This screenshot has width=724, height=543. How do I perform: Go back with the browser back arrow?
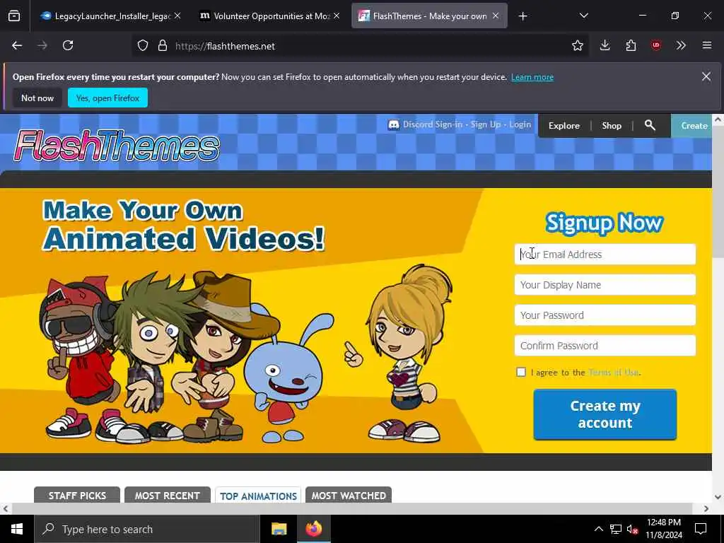17,46
